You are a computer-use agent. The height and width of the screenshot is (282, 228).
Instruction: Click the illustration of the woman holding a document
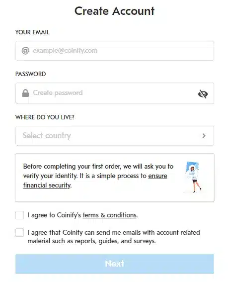click(193, 177)
